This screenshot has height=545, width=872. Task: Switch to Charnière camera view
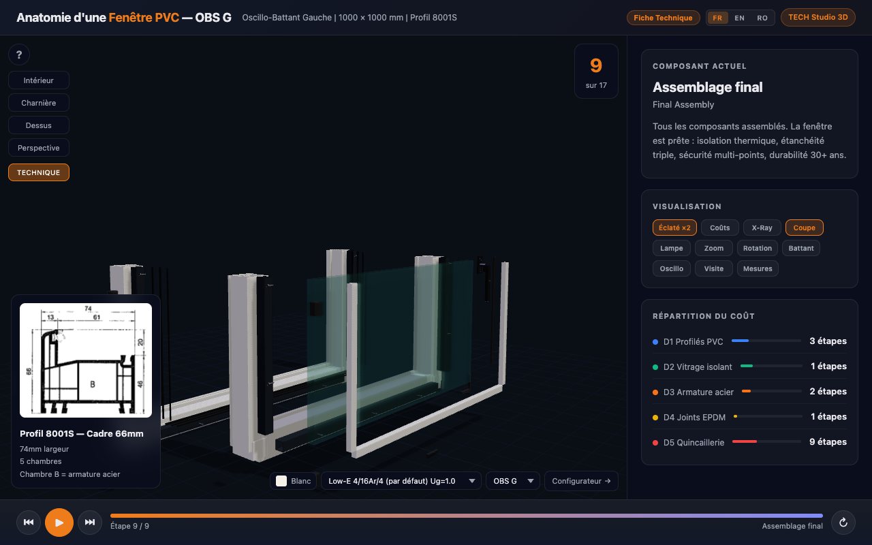(x=39, y=103)
